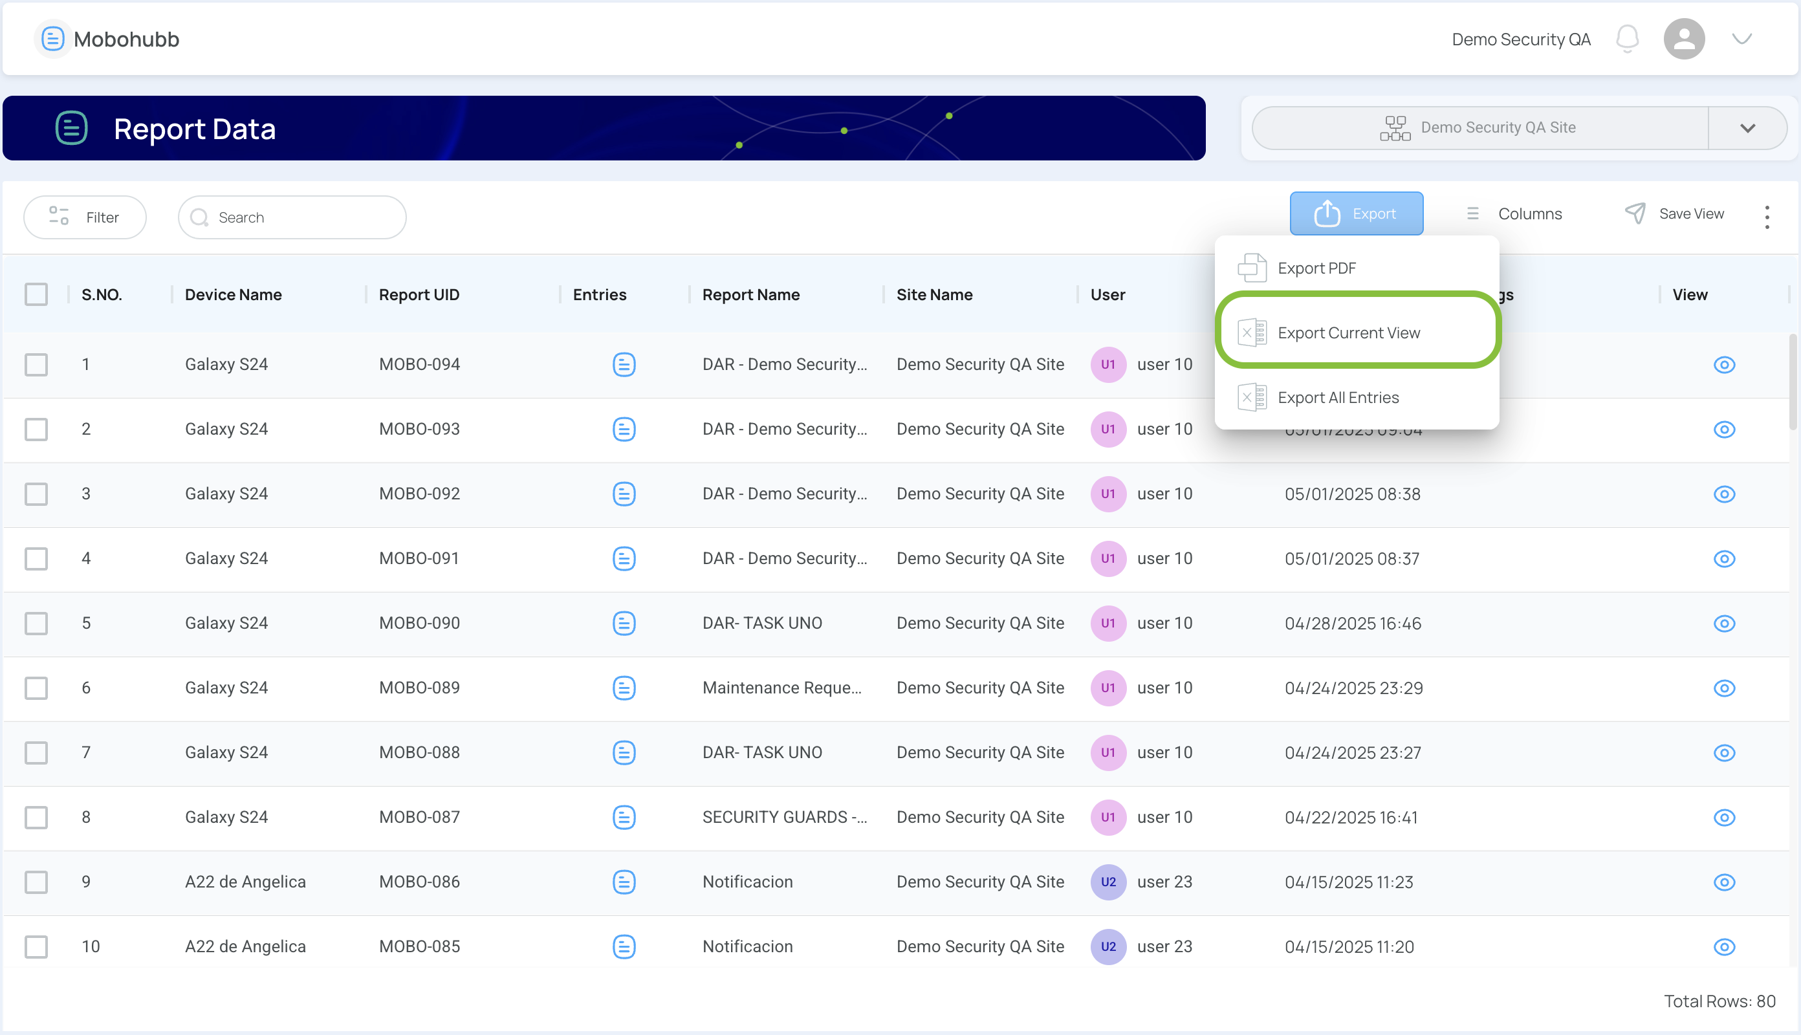Sort by Device Name column header
This screenshot has width=1801, height=1035.
[x=233, y=294]
